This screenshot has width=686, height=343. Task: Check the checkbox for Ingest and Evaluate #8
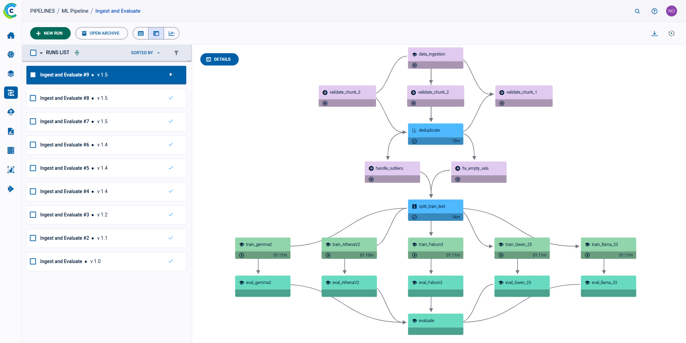coord(33,98)
